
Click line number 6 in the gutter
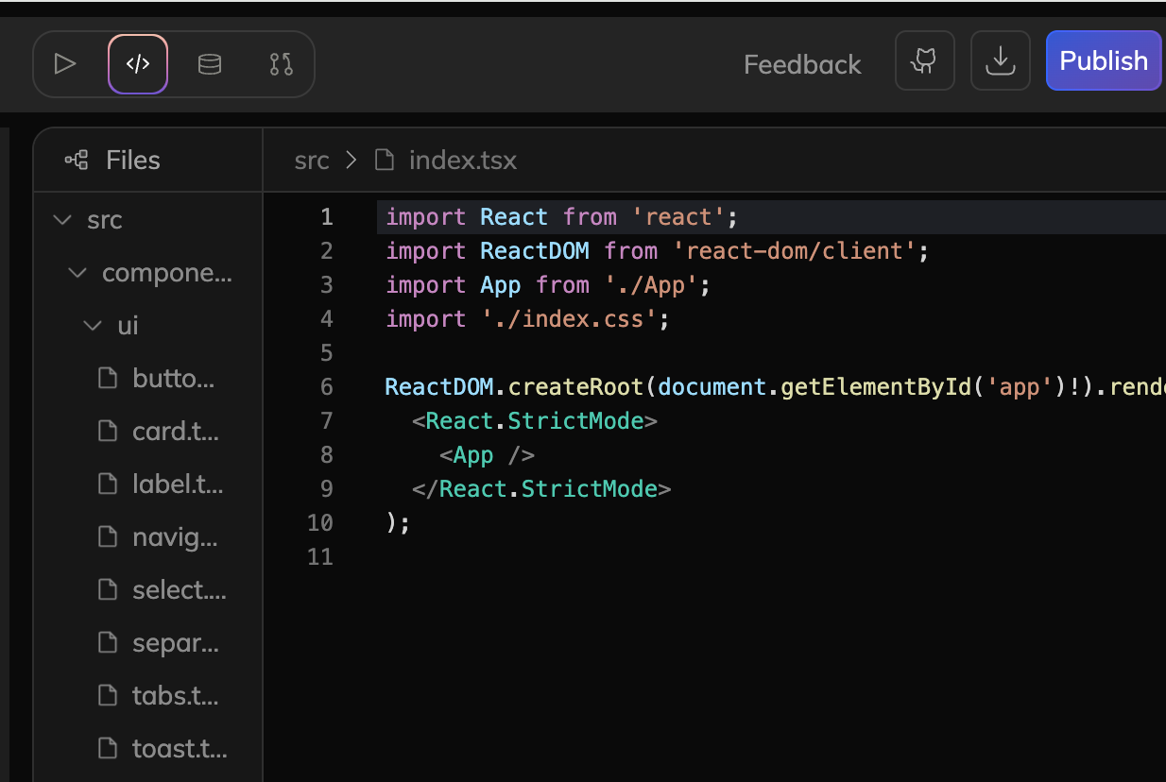[x=326, y=386]
